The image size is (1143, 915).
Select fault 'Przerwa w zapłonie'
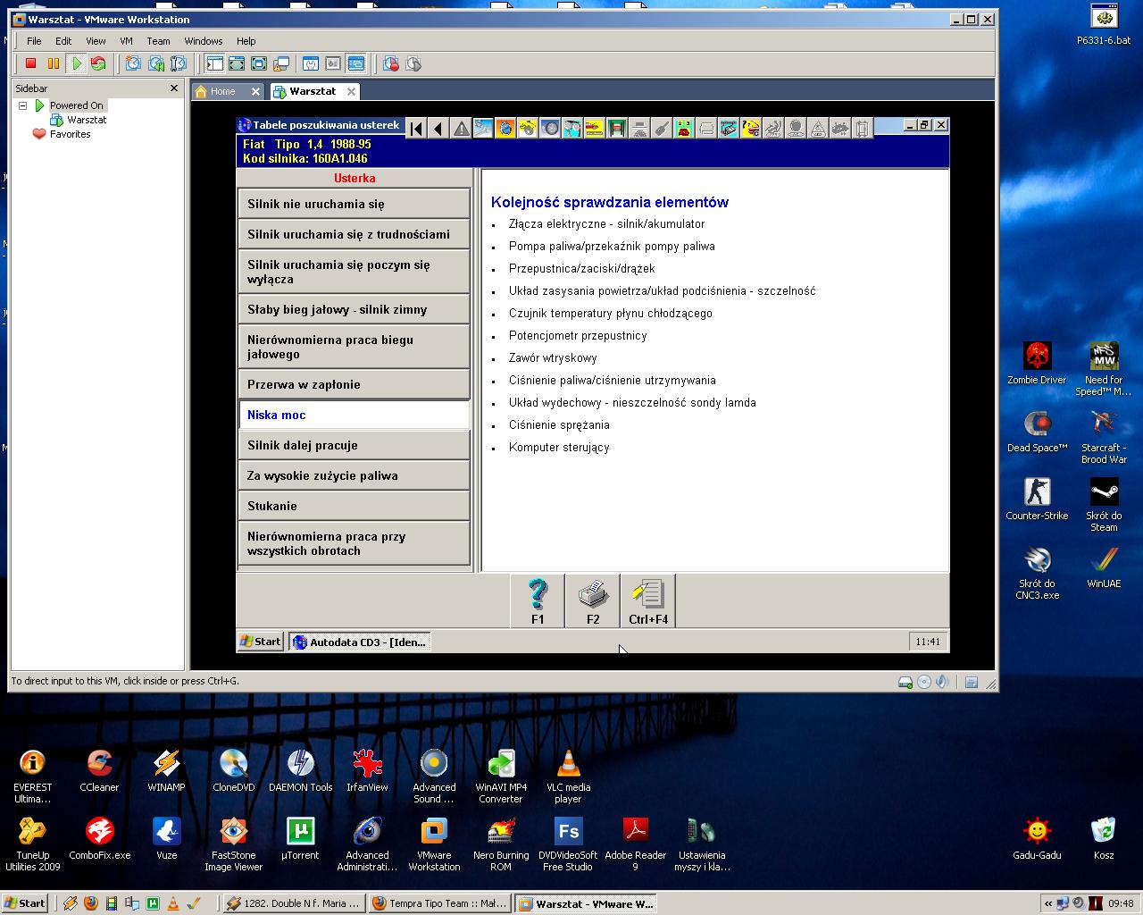point(354,384)
